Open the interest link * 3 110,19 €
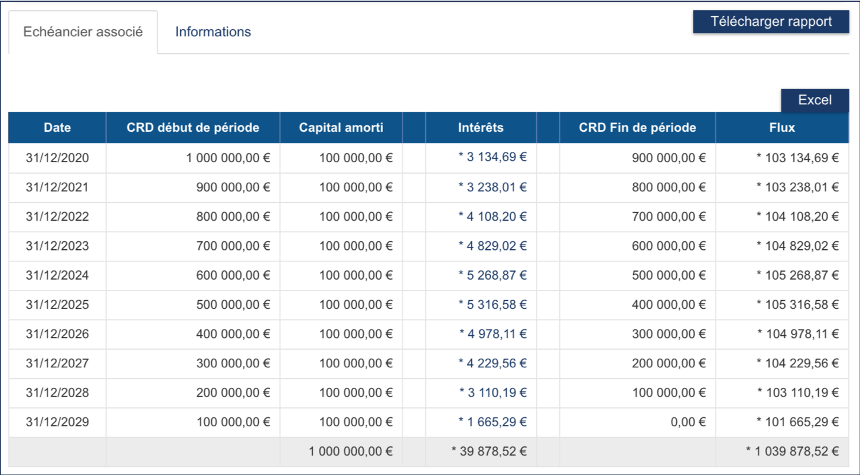Image resolution: width=860 pixels, height=475 pixels. 493,392
